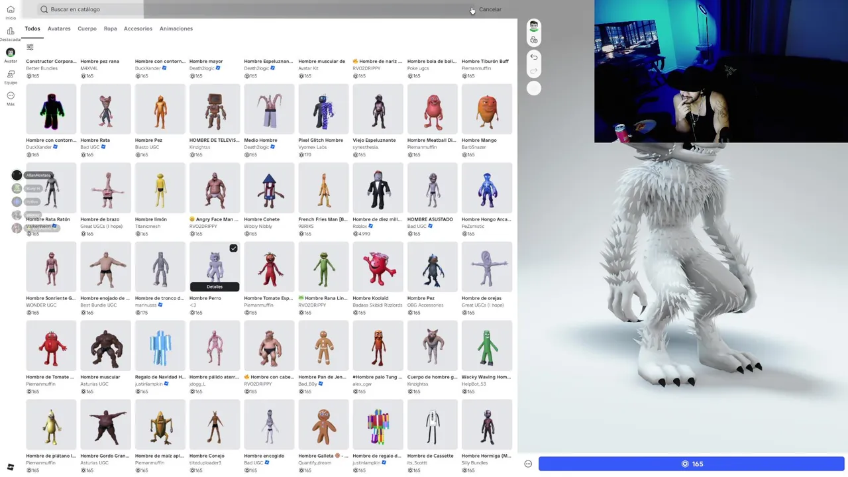Image resolution: width=848 pixels, height=477 pixels.
Task: Select the Hombre Cohete thumbnail
Action: (269, 187)
